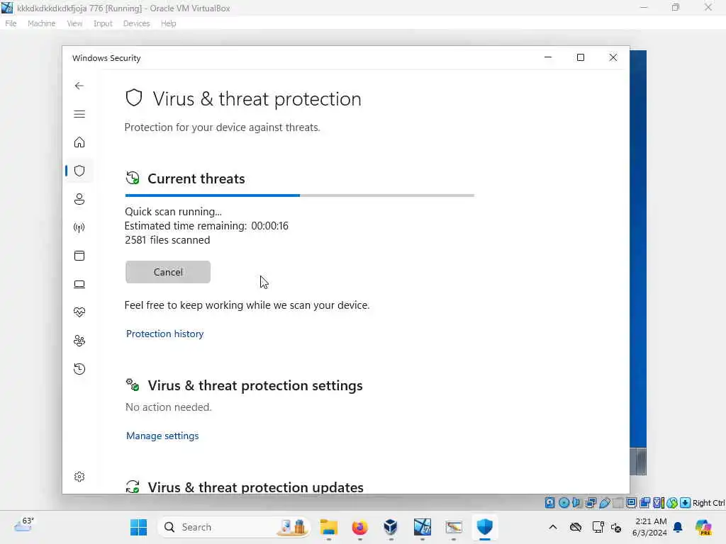Open Copilot preview icon in taskbar

point(704,527)
